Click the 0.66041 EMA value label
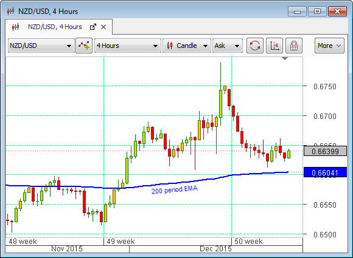Image resolution: width=353 pixels, height=258 pixels. [x=325, y=172]
